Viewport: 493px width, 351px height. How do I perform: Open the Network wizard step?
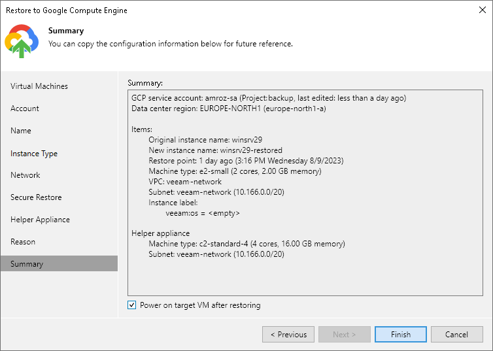(x=25, y=175)
